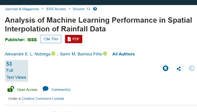Open author Alexandre E. L. Nobrega's profile
Screen dimensions: 197x112
point(28,54)
